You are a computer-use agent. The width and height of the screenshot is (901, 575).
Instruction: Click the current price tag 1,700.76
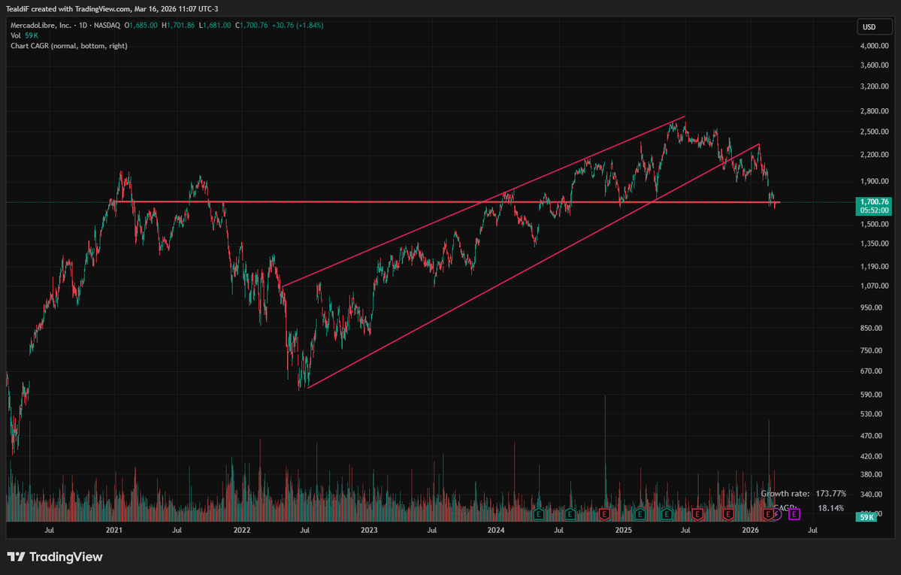tap(874, 202)
